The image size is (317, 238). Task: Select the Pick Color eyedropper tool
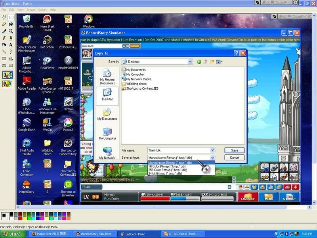(x=4, y=31)
